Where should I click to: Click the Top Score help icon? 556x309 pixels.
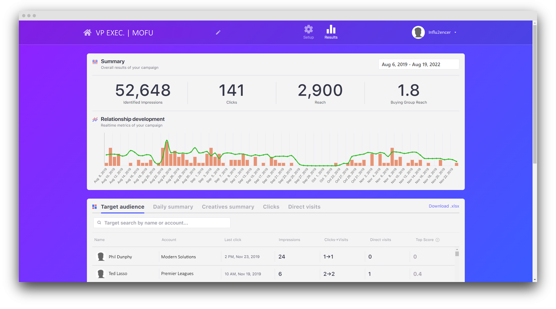(438, 240)
